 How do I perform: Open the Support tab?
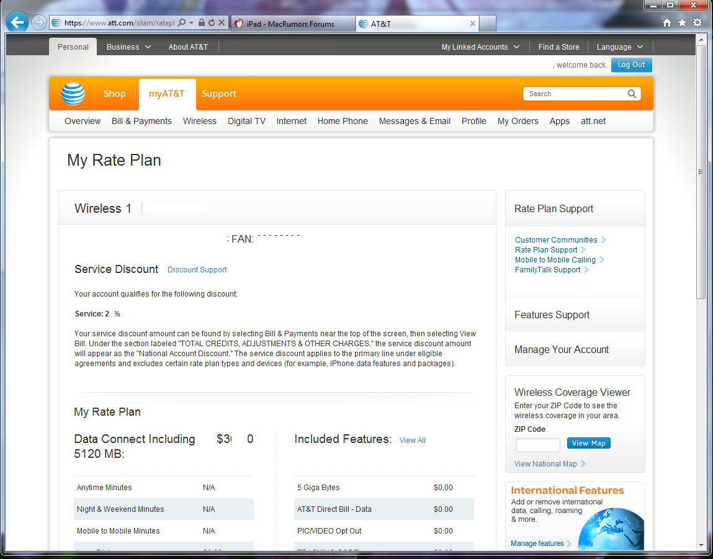[x=218, y=94]
